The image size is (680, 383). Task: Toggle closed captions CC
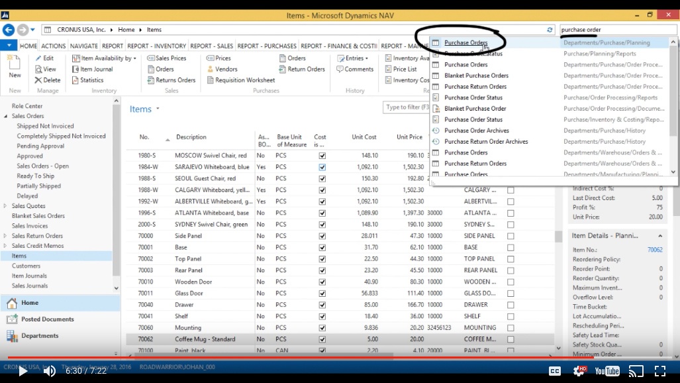click(555, 371)
